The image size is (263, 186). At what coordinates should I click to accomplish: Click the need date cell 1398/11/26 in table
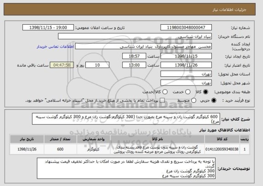point(27,149)
